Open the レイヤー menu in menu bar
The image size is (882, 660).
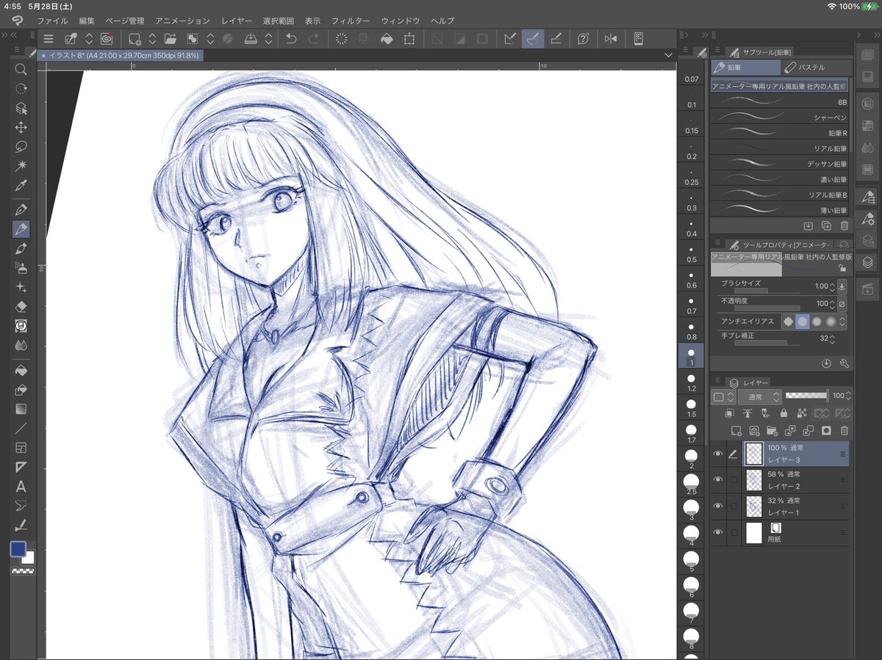click(236, 21)
